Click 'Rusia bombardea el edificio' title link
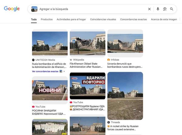Viewport: 182px width, 135px height. pyautogui.click(x=49, y=65)
